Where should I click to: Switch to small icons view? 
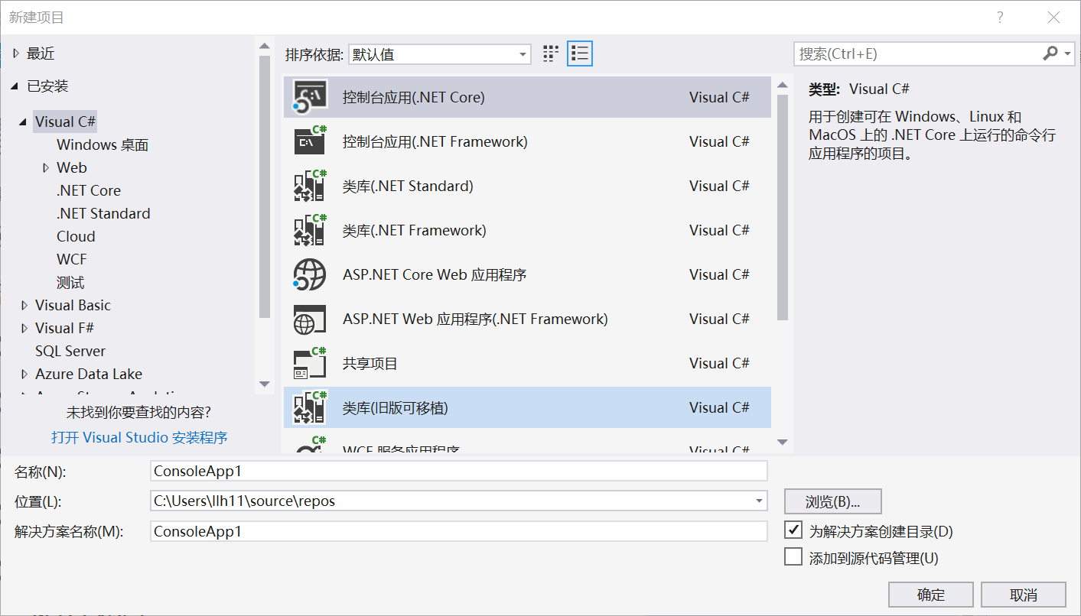(551, 53)
